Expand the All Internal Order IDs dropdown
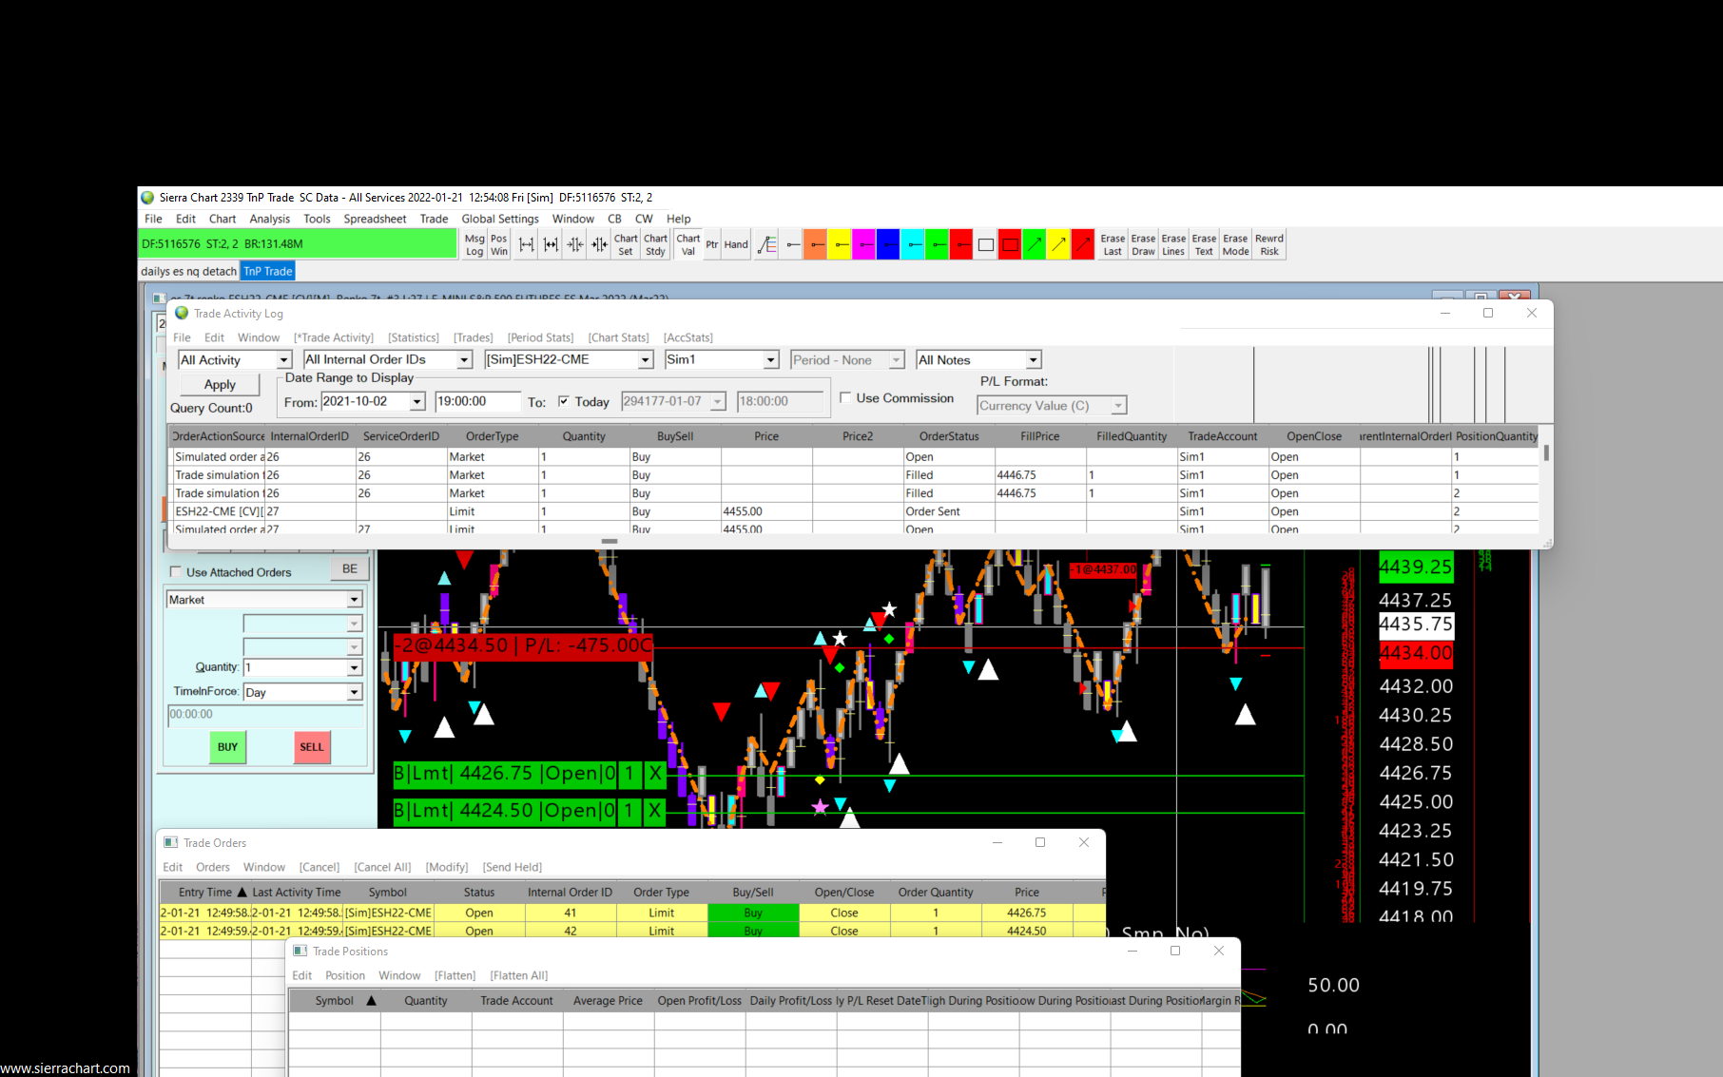The width and height of the screenshot is (1723, 1077). click(464, 360)
